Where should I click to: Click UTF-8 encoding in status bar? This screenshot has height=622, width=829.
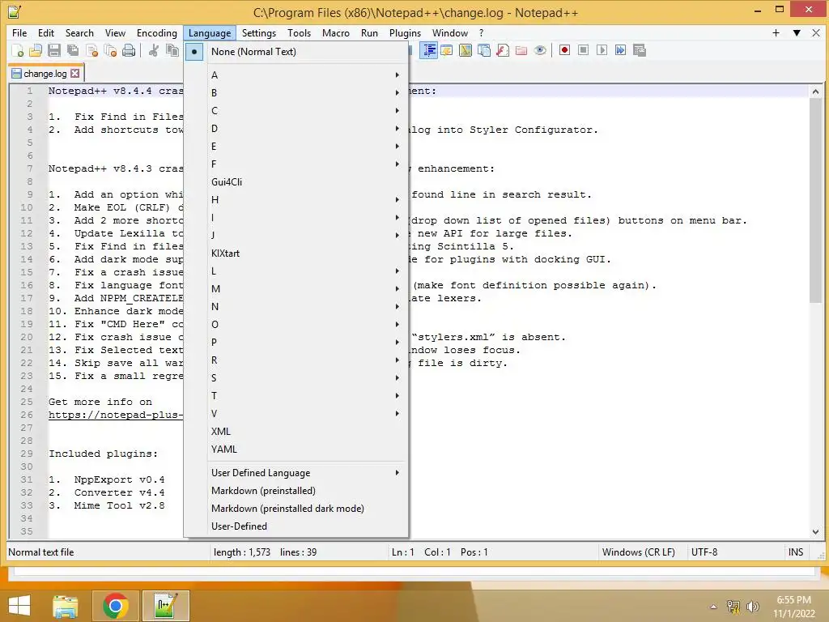(x=704, y=552)
